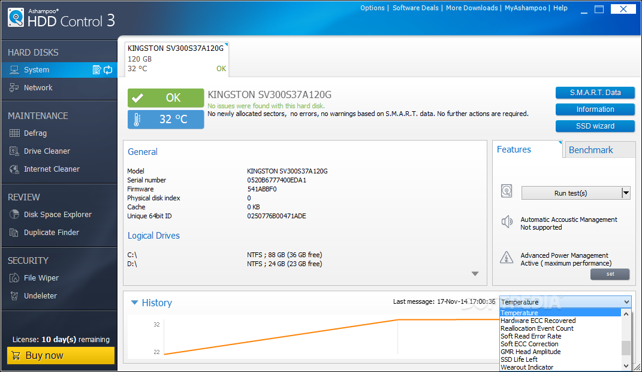
Task: Select Temperature in dropdown list
Action: [x=560, y=313]
